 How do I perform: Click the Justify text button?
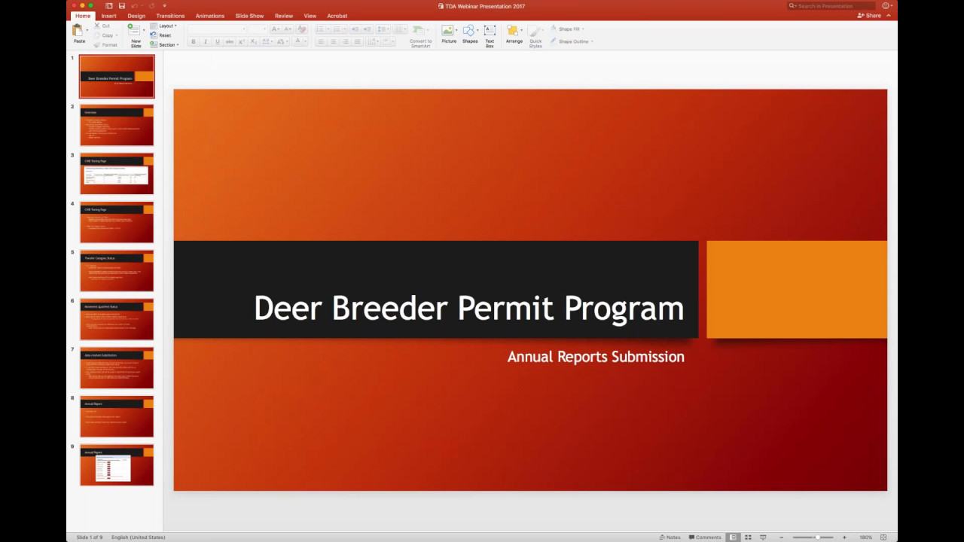click(357, 41)
